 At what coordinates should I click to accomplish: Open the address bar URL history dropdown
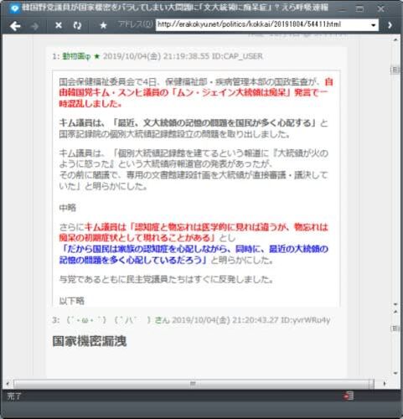click(374, 25)
